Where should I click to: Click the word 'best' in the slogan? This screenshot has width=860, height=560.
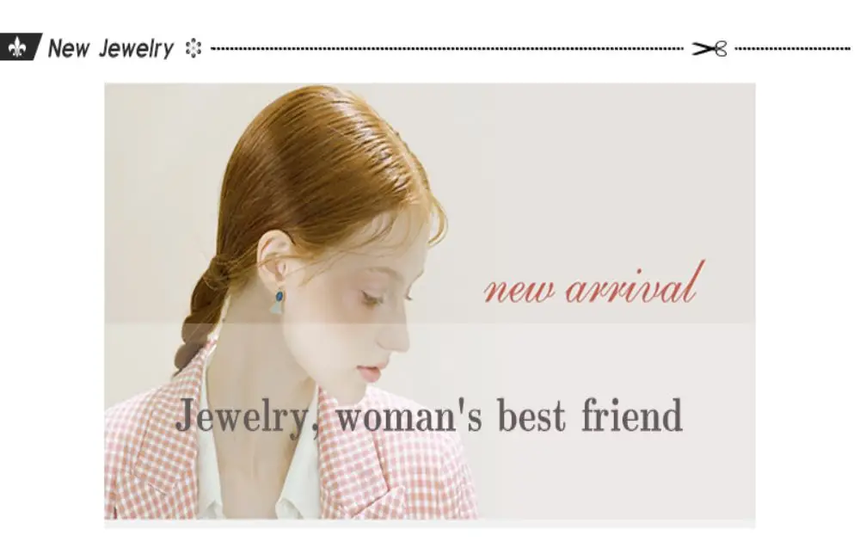click(531, 415)
